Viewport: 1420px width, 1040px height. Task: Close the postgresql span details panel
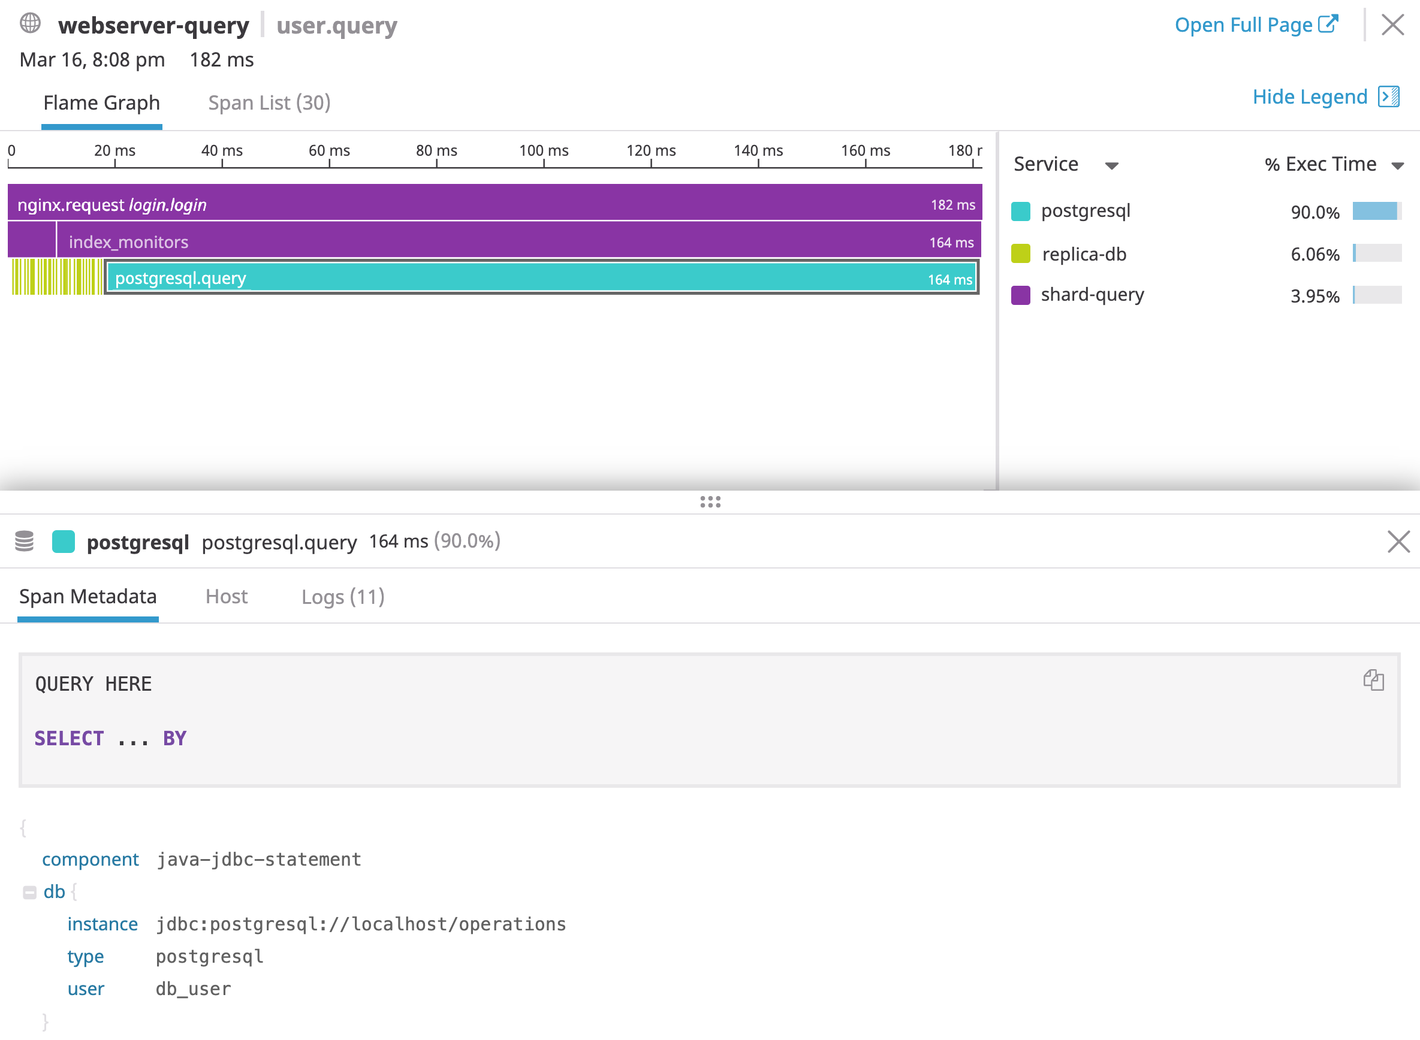tap(1398, 542)
